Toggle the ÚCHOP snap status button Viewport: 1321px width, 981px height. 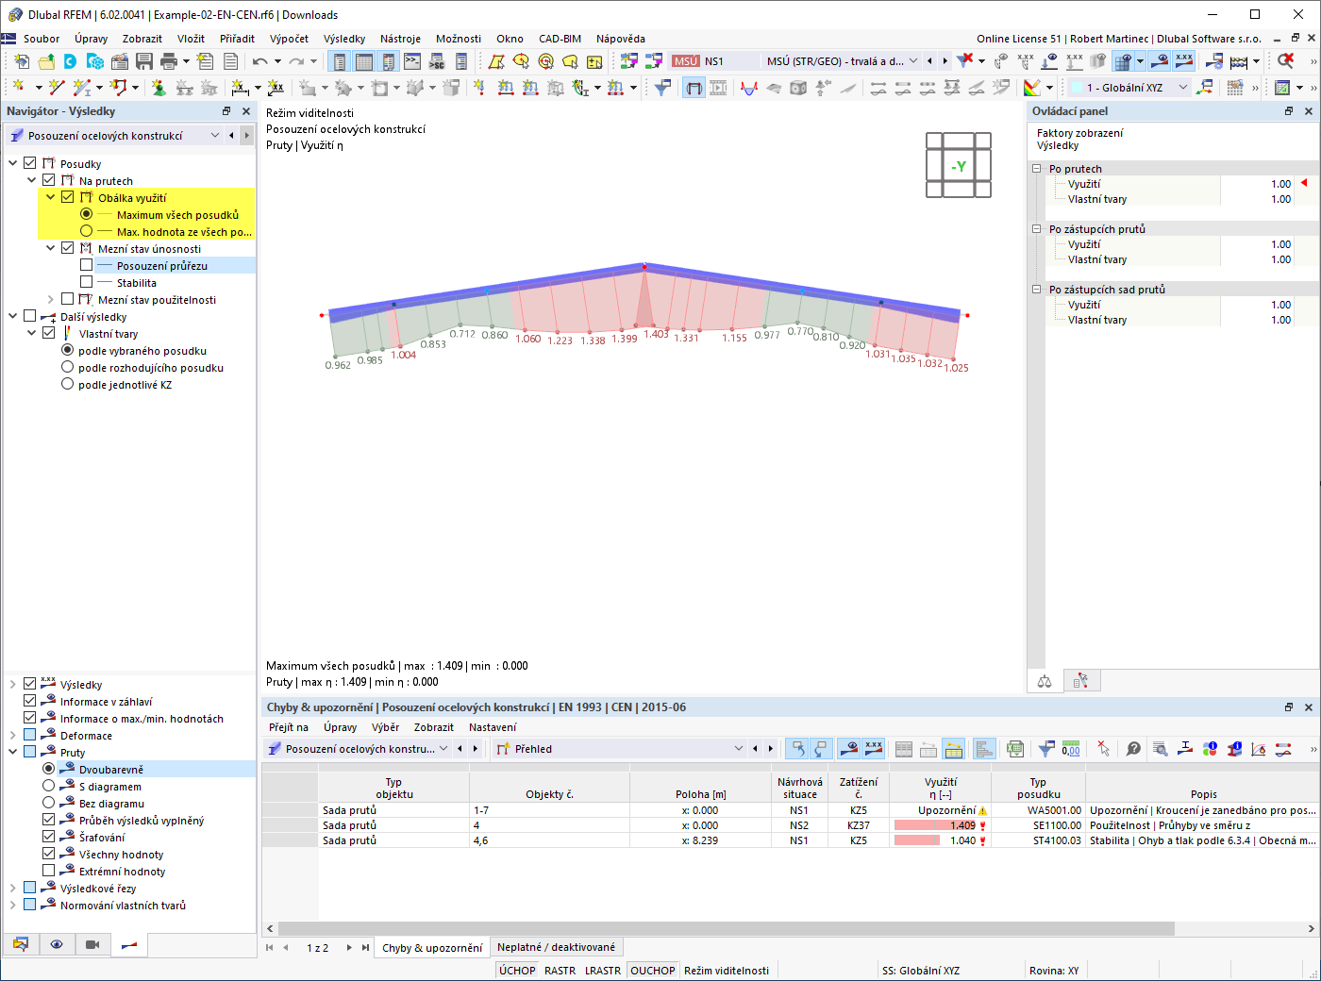(x=517, y=971)
